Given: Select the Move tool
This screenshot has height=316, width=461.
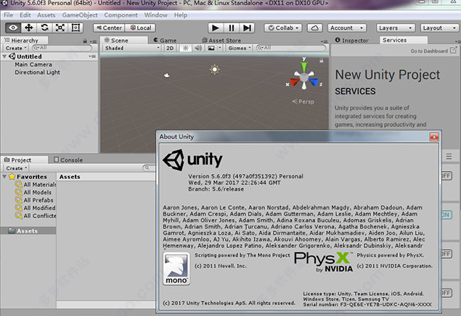Looking at the screenshot, I should click(x=28, y=28).
